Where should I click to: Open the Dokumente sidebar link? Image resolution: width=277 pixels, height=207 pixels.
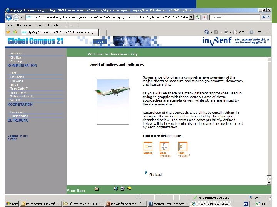coord(17,112)
